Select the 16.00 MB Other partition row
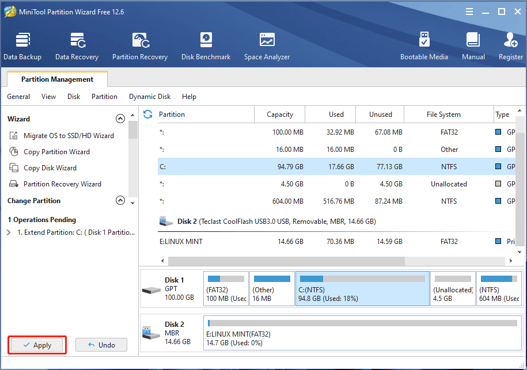527x370 pixels. 336,150
